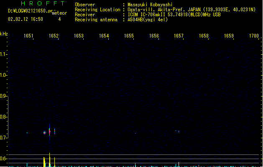The height and width of the screenshot is (167, 263).
Task: Click frequency axis label 0.8
Action: click(3, 117)
